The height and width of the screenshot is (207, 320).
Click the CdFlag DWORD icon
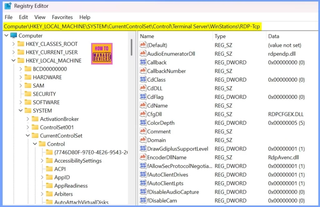pos(143,97)
